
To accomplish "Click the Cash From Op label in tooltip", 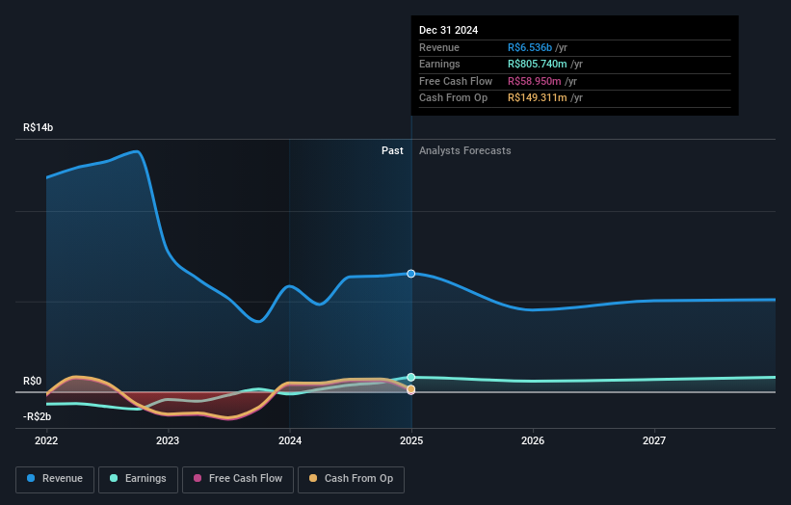I will pyautogui.click(x=453, y=98).
